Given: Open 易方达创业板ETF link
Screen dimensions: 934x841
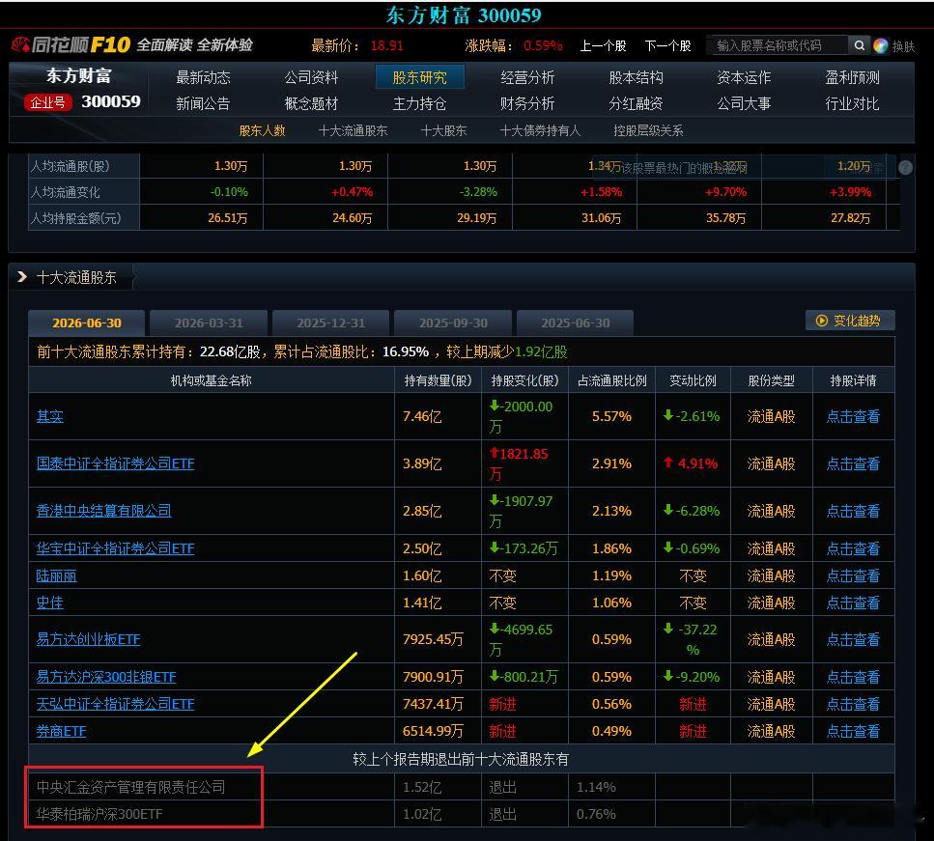Looking at the screenshot, I should pos(88,639).
